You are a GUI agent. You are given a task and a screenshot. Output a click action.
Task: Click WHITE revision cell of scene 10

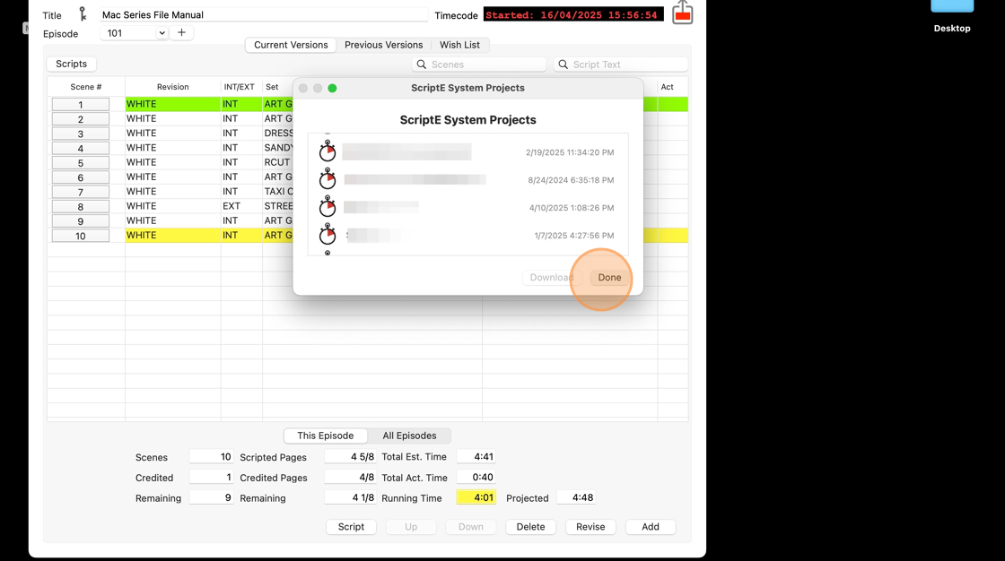click(x=172, y=235)
